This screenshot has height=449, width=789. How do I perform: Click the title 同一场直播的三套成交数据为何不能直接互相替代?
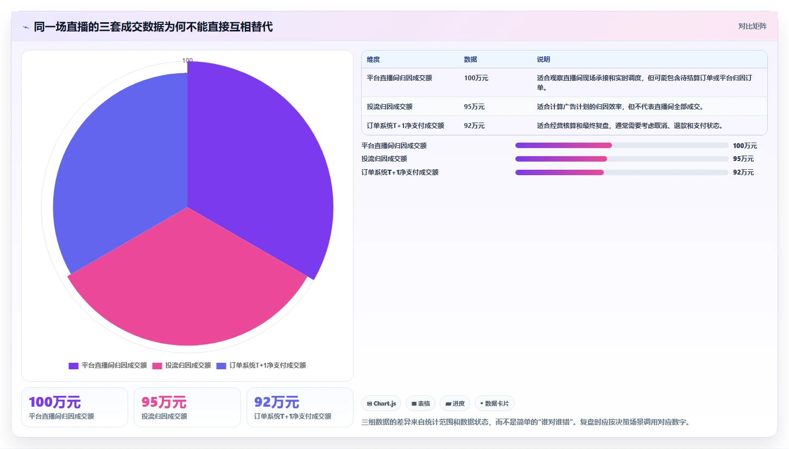[153, 27]
